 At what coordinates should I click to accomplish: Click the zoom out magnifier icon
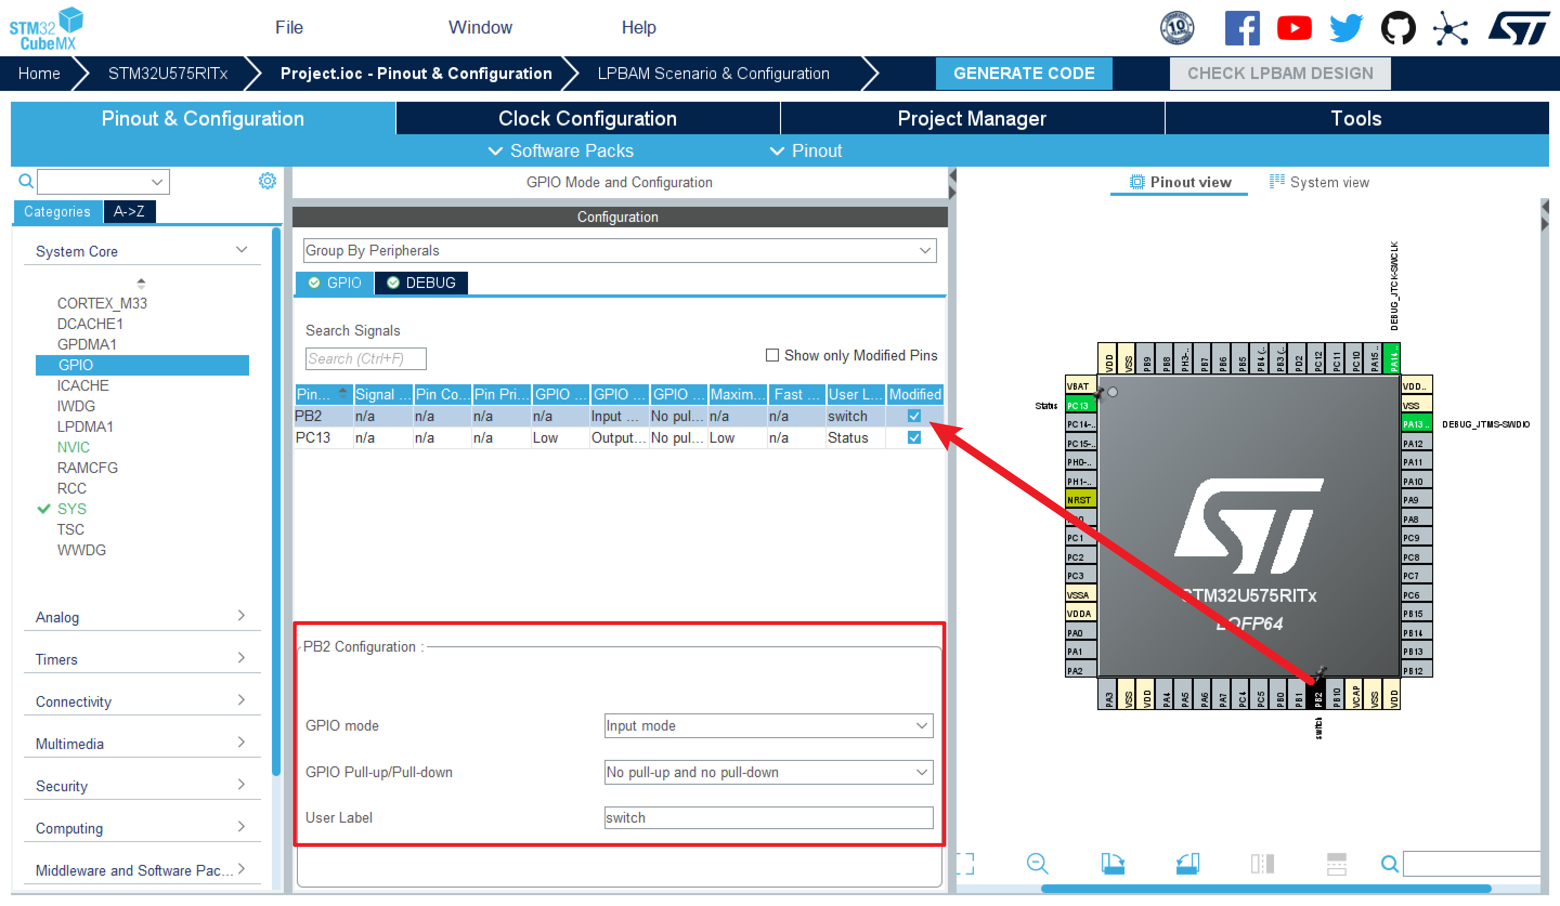(1037, 863)
